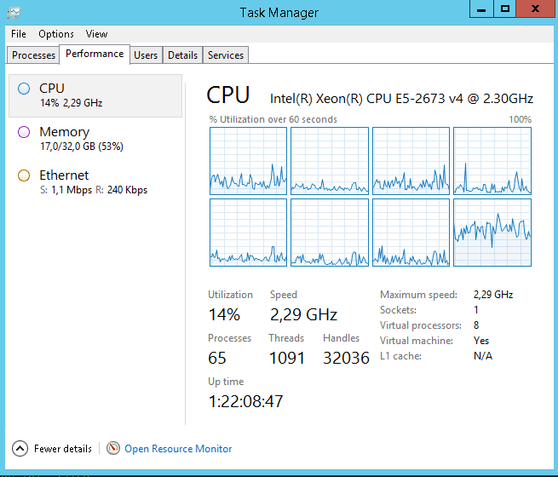This screenshot has height=477, width=558.
Task: Collapse view with Fewer details arrow
Action: click(x=20, y=448)
